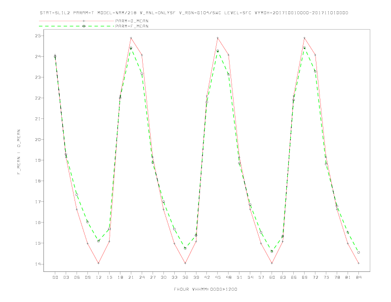Click y-axis tick label 18

coord(38,181)
